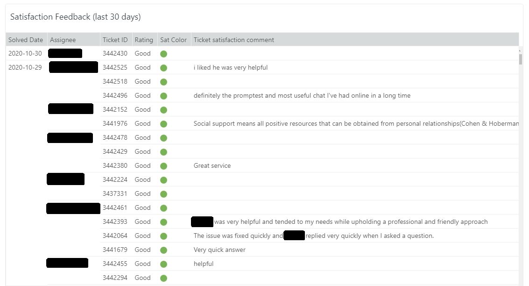Click the Satisfaction Feedback panel title

76,17
